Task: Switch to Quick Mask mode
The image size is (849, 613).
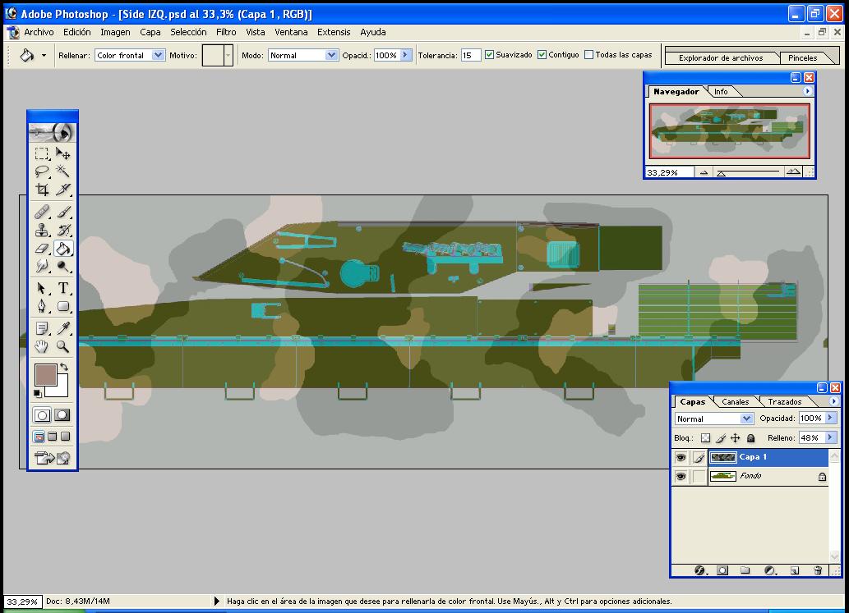Action: click(x=62, y=415)
